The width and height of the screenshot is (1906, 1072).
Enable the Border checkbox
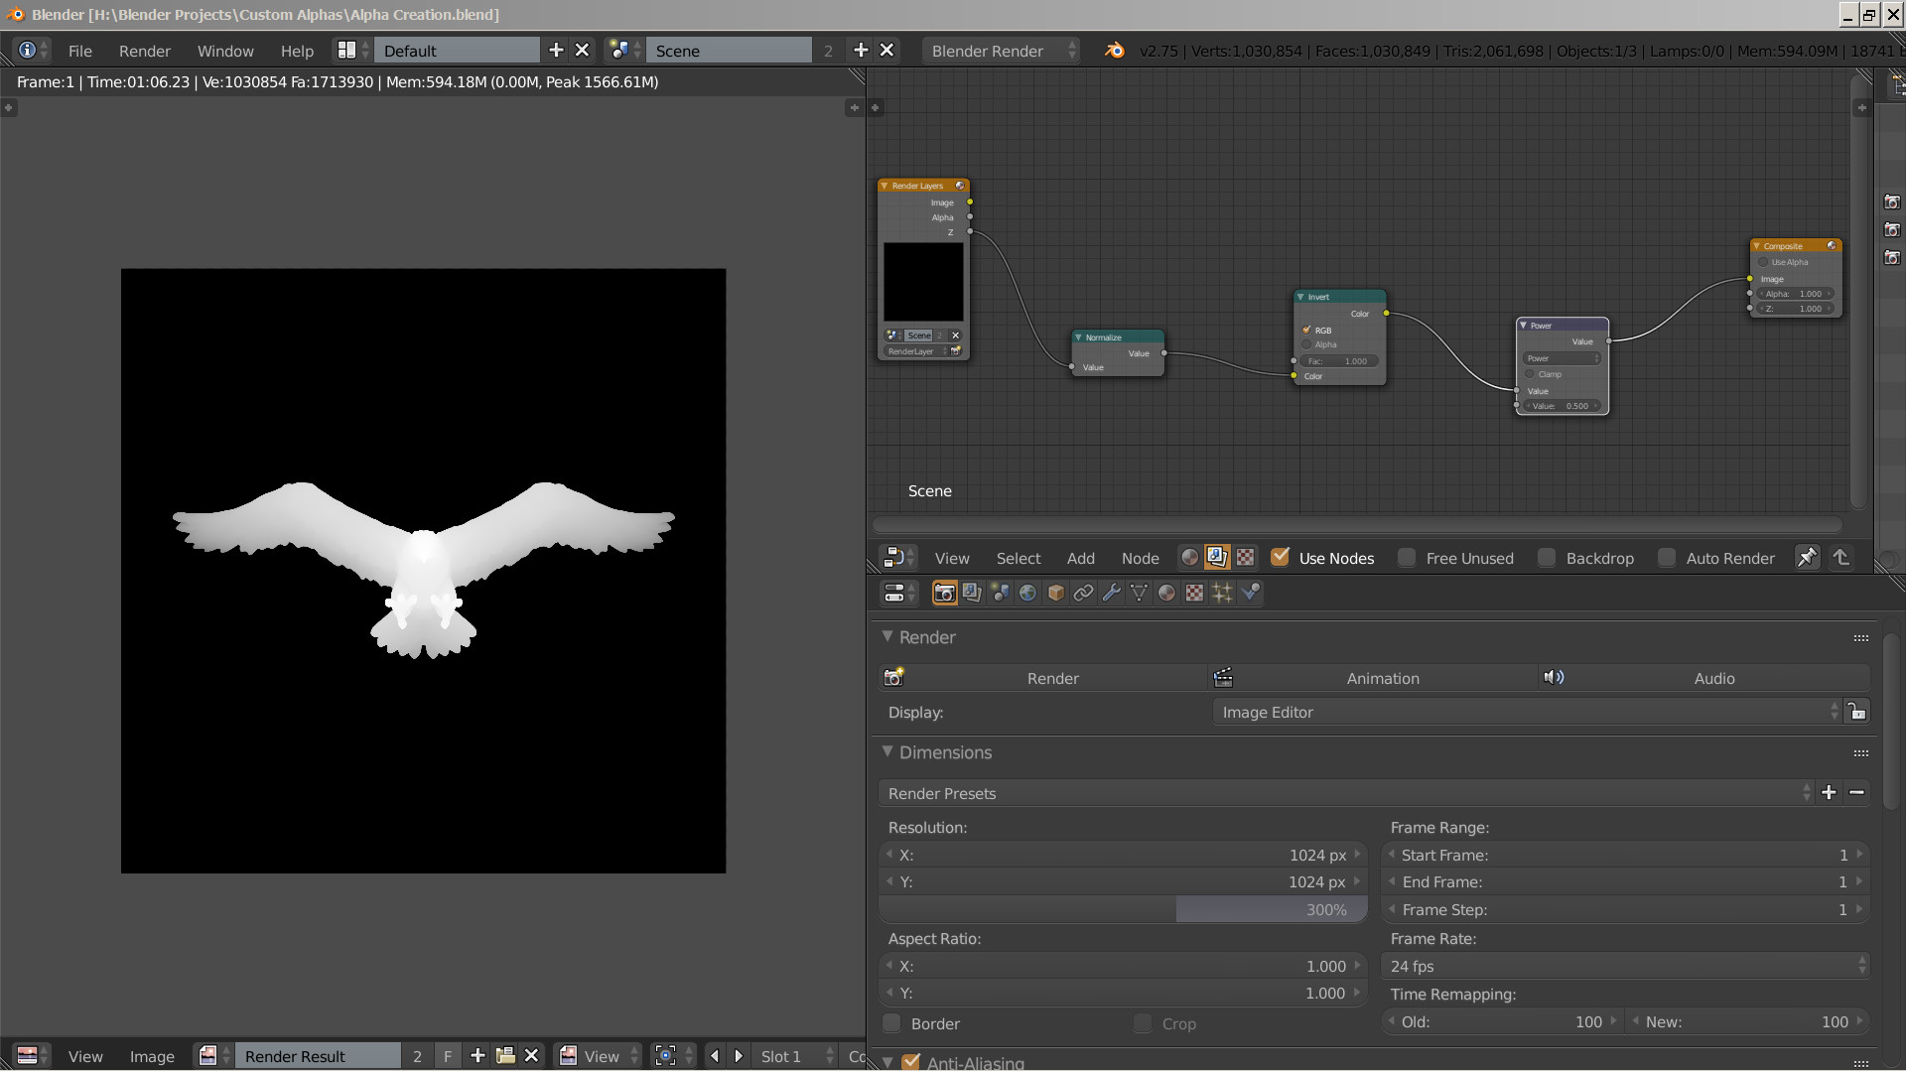tap(892, 1023)
